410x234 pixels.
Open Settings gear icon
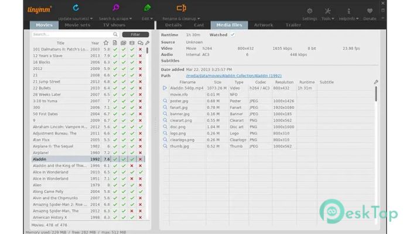tap(310, 11)
